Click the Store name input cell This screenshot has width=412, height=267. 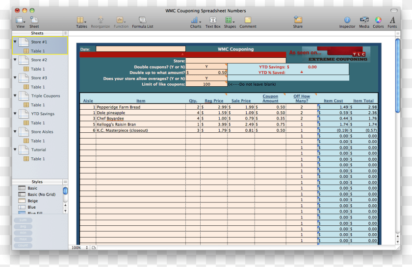click(236, 61)
